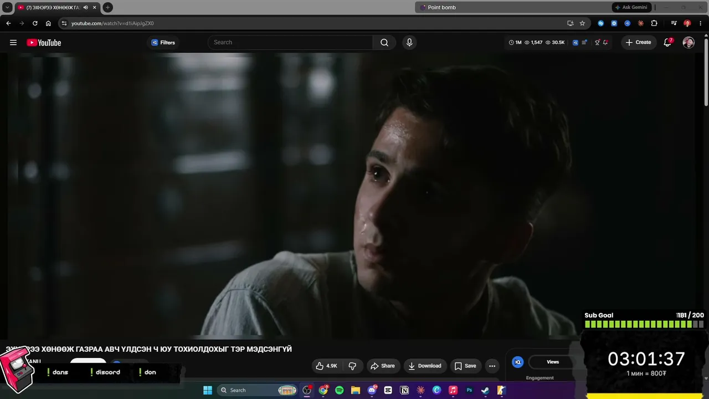Open the vidIQ Filters button
709x399 pixels.
pos(163,43)
